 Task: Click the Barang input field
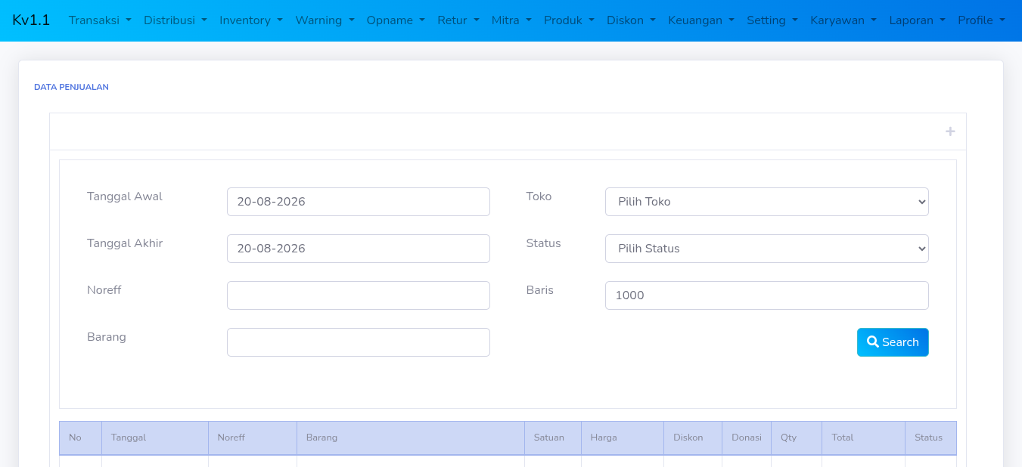point(359,342)
